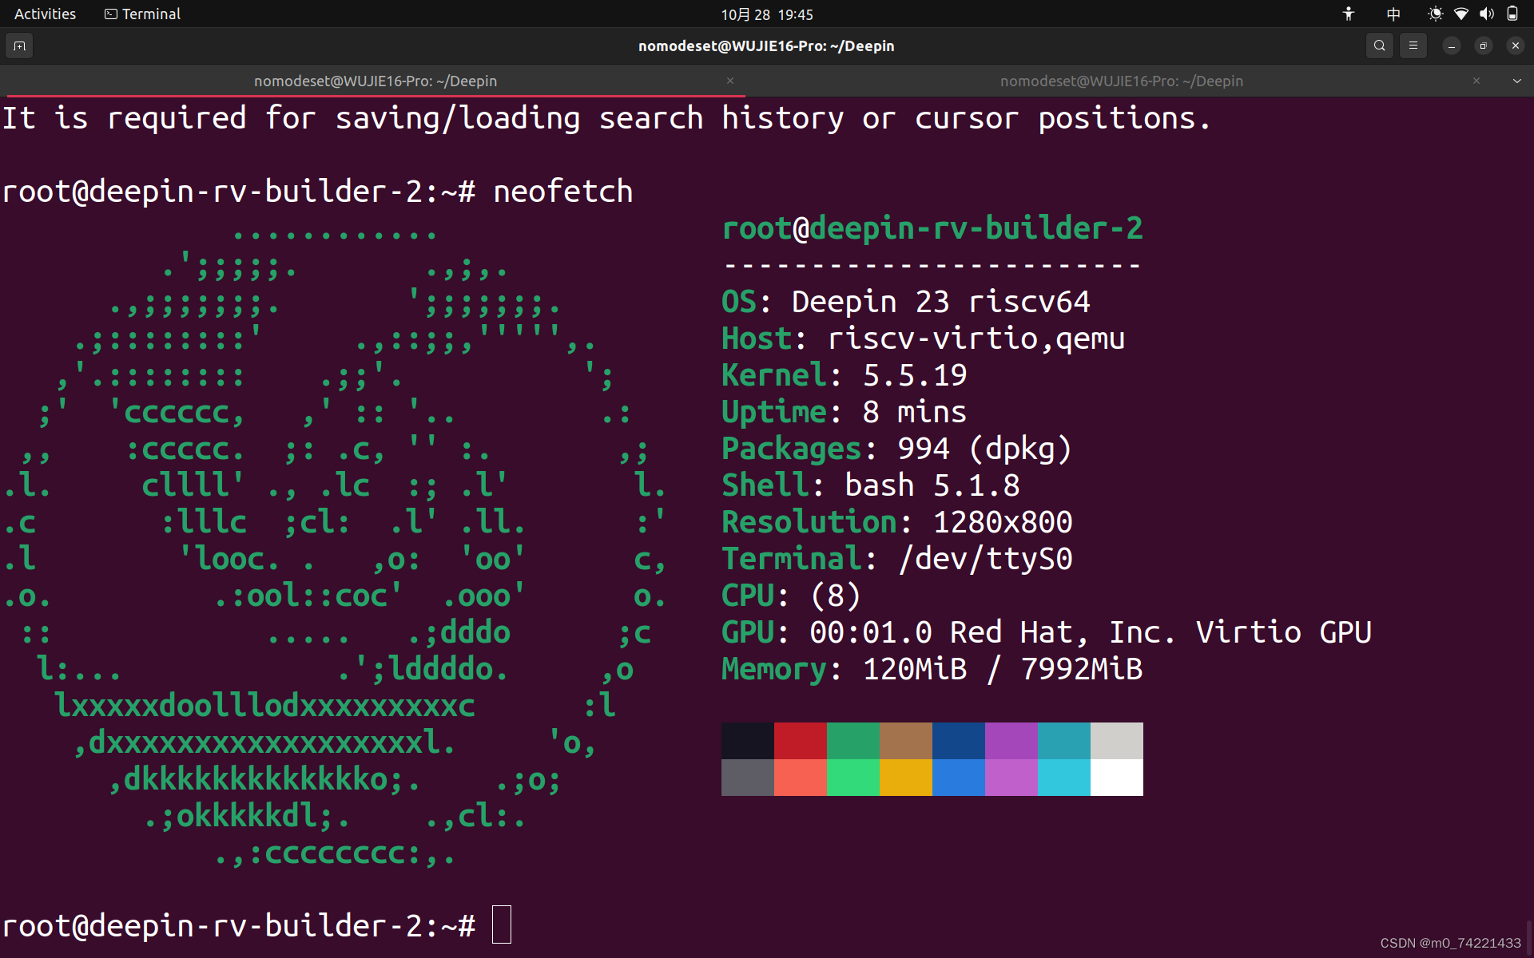Click the red color block in neofetch palette

click(x=800, y=740)
